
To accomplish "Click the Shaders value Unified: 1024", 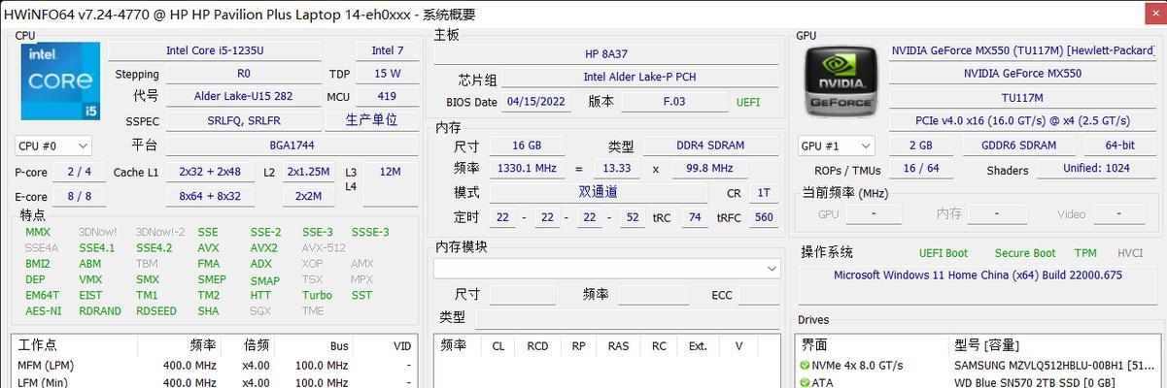I will pyautogui.click(x=1096, y=169).
